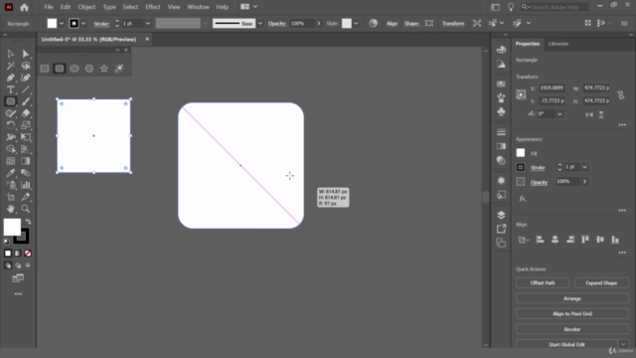Select the Rotate tool
Screen dimensions: 636x358
click(11, 125)
